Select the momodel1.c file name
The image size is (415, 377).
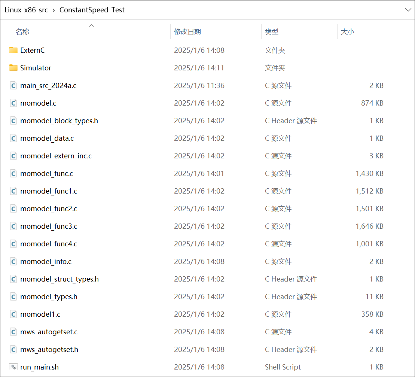click(x=40, y=314)
